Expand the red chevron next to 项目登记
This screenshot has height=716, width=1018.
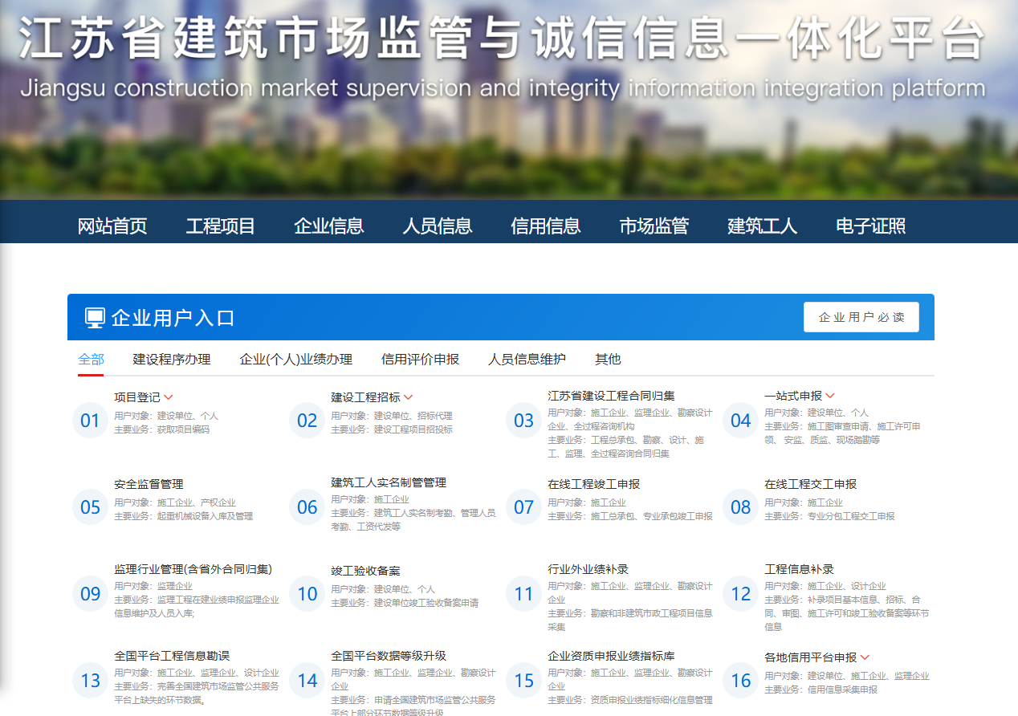(169, 397)
